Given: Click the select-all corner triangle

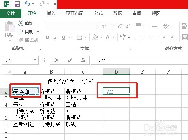Looking at the screenshot, I should click(x=9, y=72).
